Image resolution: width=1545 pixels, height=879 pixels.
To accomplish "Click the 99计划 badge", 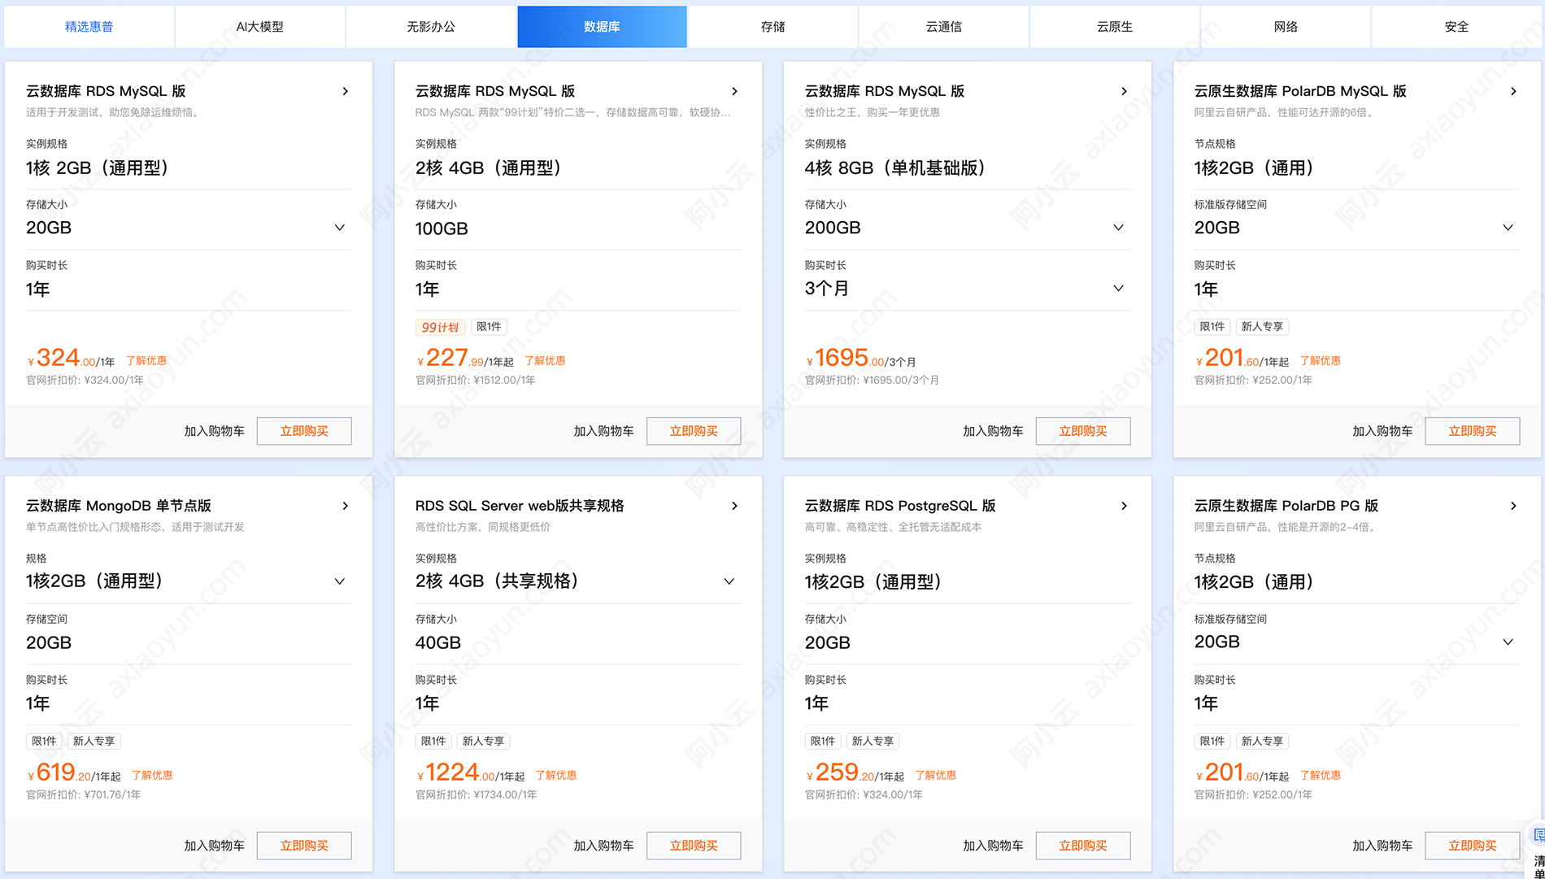I will (440, 327).
